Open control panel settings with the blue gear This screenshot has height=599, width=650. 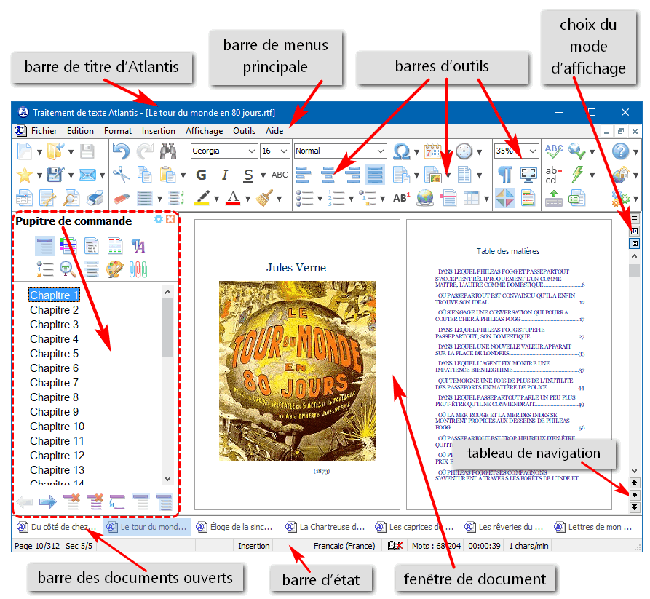coord(159,219)
